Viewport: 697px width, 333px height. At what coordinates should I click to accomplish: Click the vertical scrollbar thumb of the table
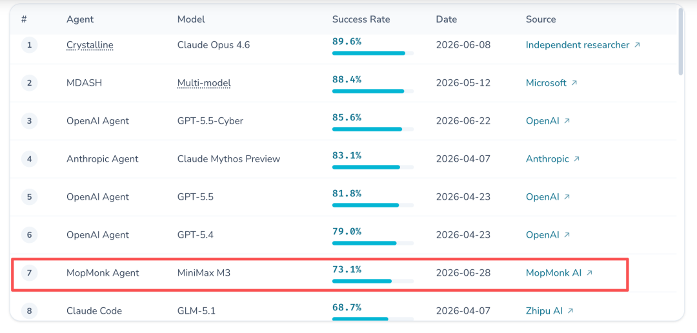point(681,42)
